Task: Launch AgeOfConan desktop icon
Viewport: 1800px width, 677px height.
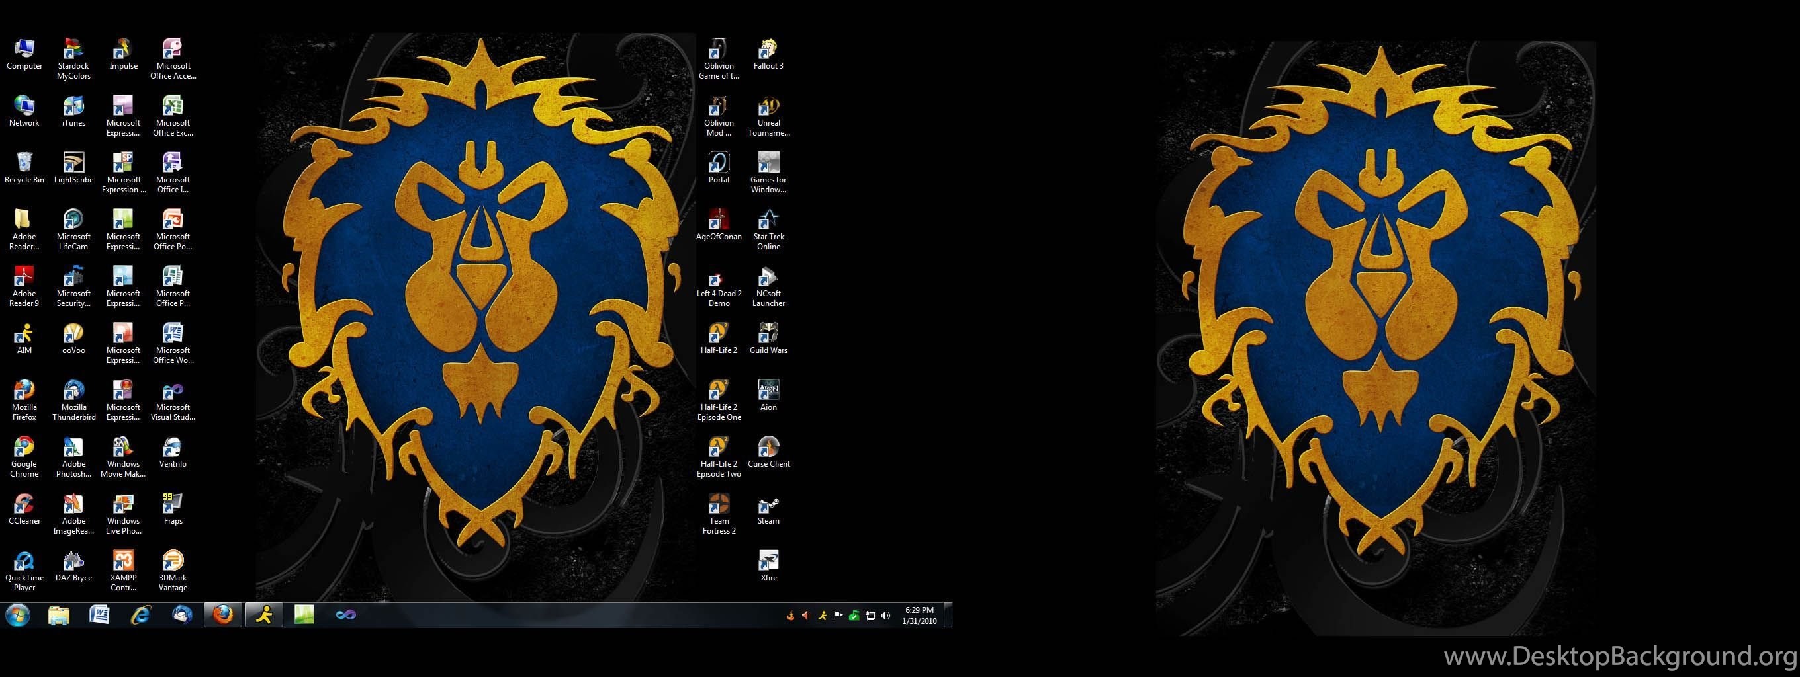Action: tap(719, 225)
